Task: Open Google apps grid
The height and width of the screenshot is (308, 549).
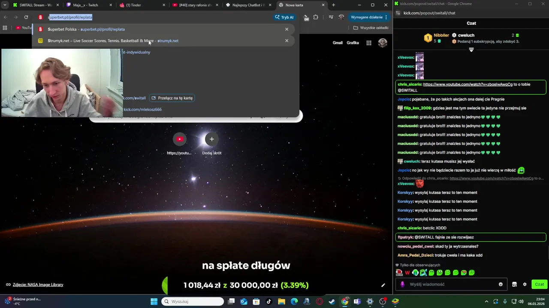Action: click(x=369, y=43)
